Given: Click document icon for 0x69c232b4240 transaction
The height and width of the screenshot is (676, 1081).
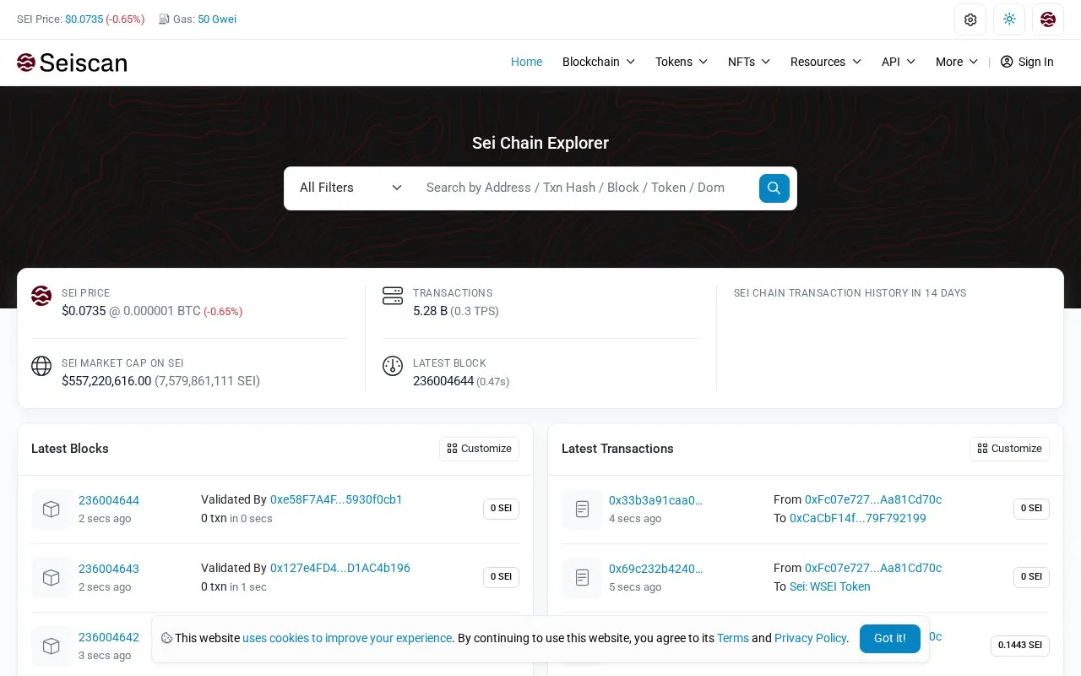Looking at the screenshot, I should coord(582,578).
